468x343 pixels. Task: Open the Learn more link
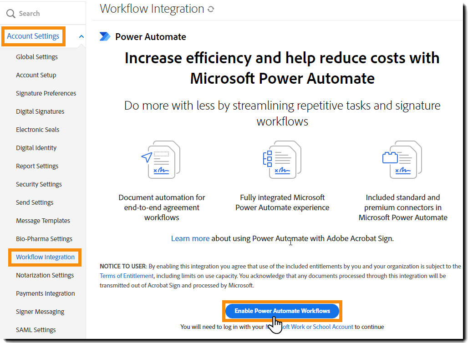pos(190,238)
